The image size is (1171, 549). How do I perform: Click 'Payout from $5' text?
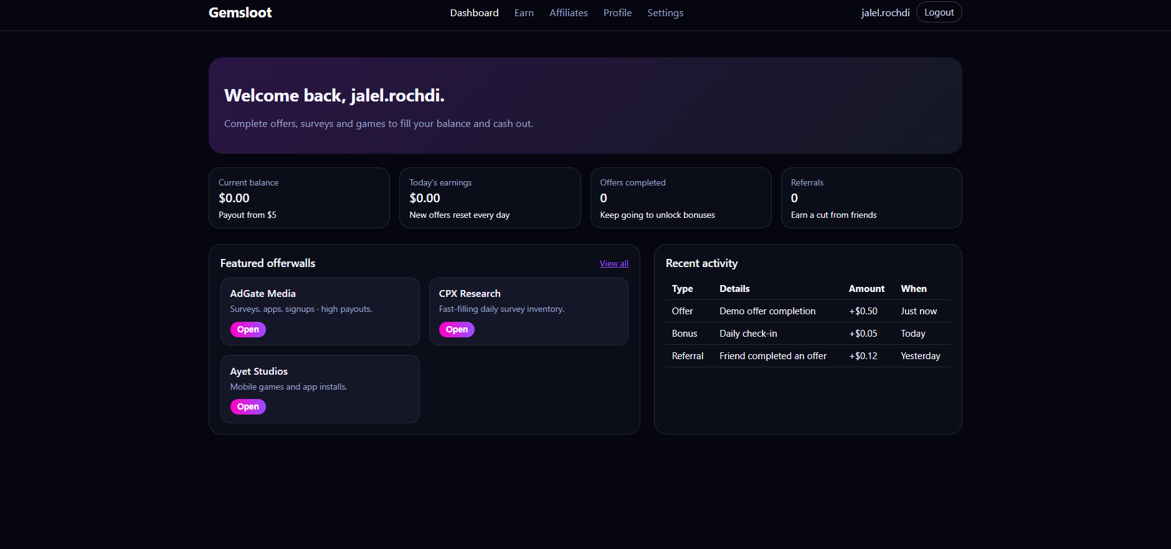click(247, 215)
